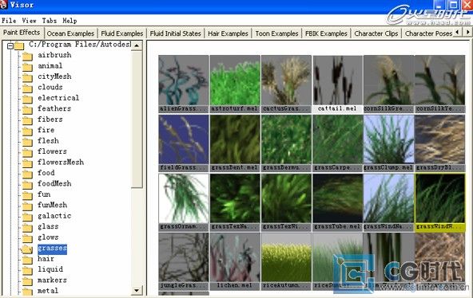Screen dimensions: 473x298
Task: Select the cornSilkYellow brush preset
Action: pos(440,84)
